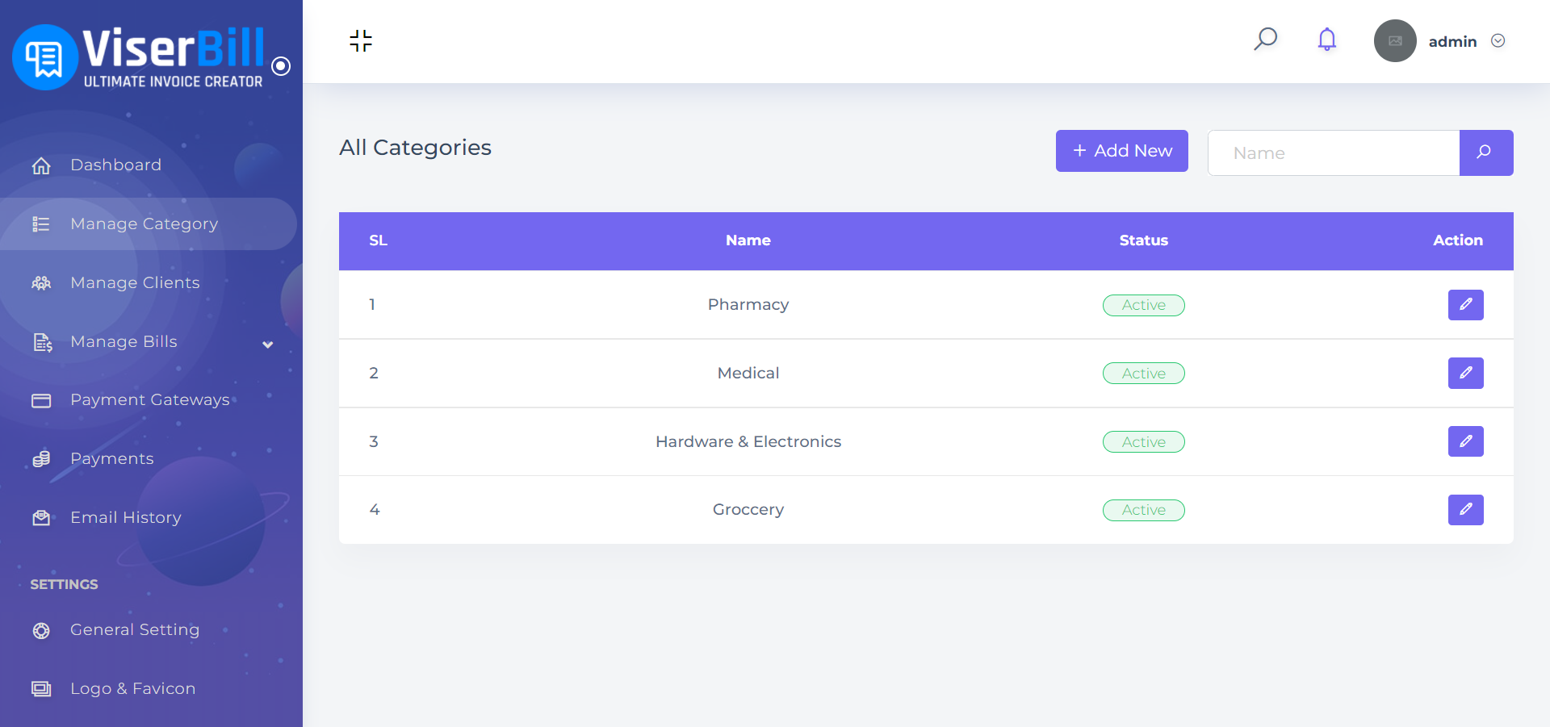1550x727 pixels.
Task: Open the search magnifier in top bar
Action: pos(1265,40)
